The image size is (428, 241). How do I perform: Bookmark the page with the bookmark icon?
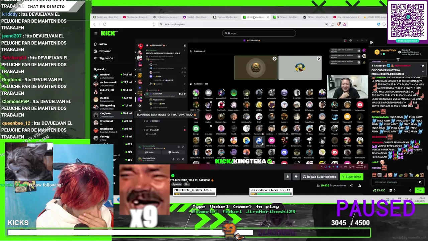(154, 24)
